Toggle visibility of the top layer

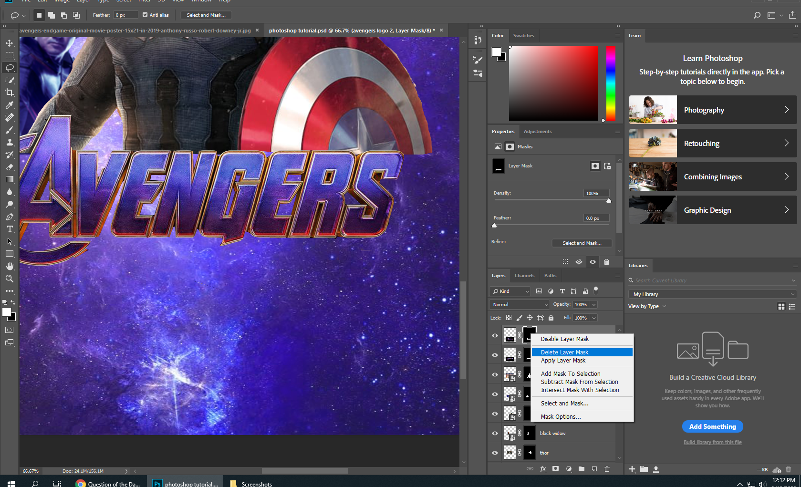click(495, 335)
